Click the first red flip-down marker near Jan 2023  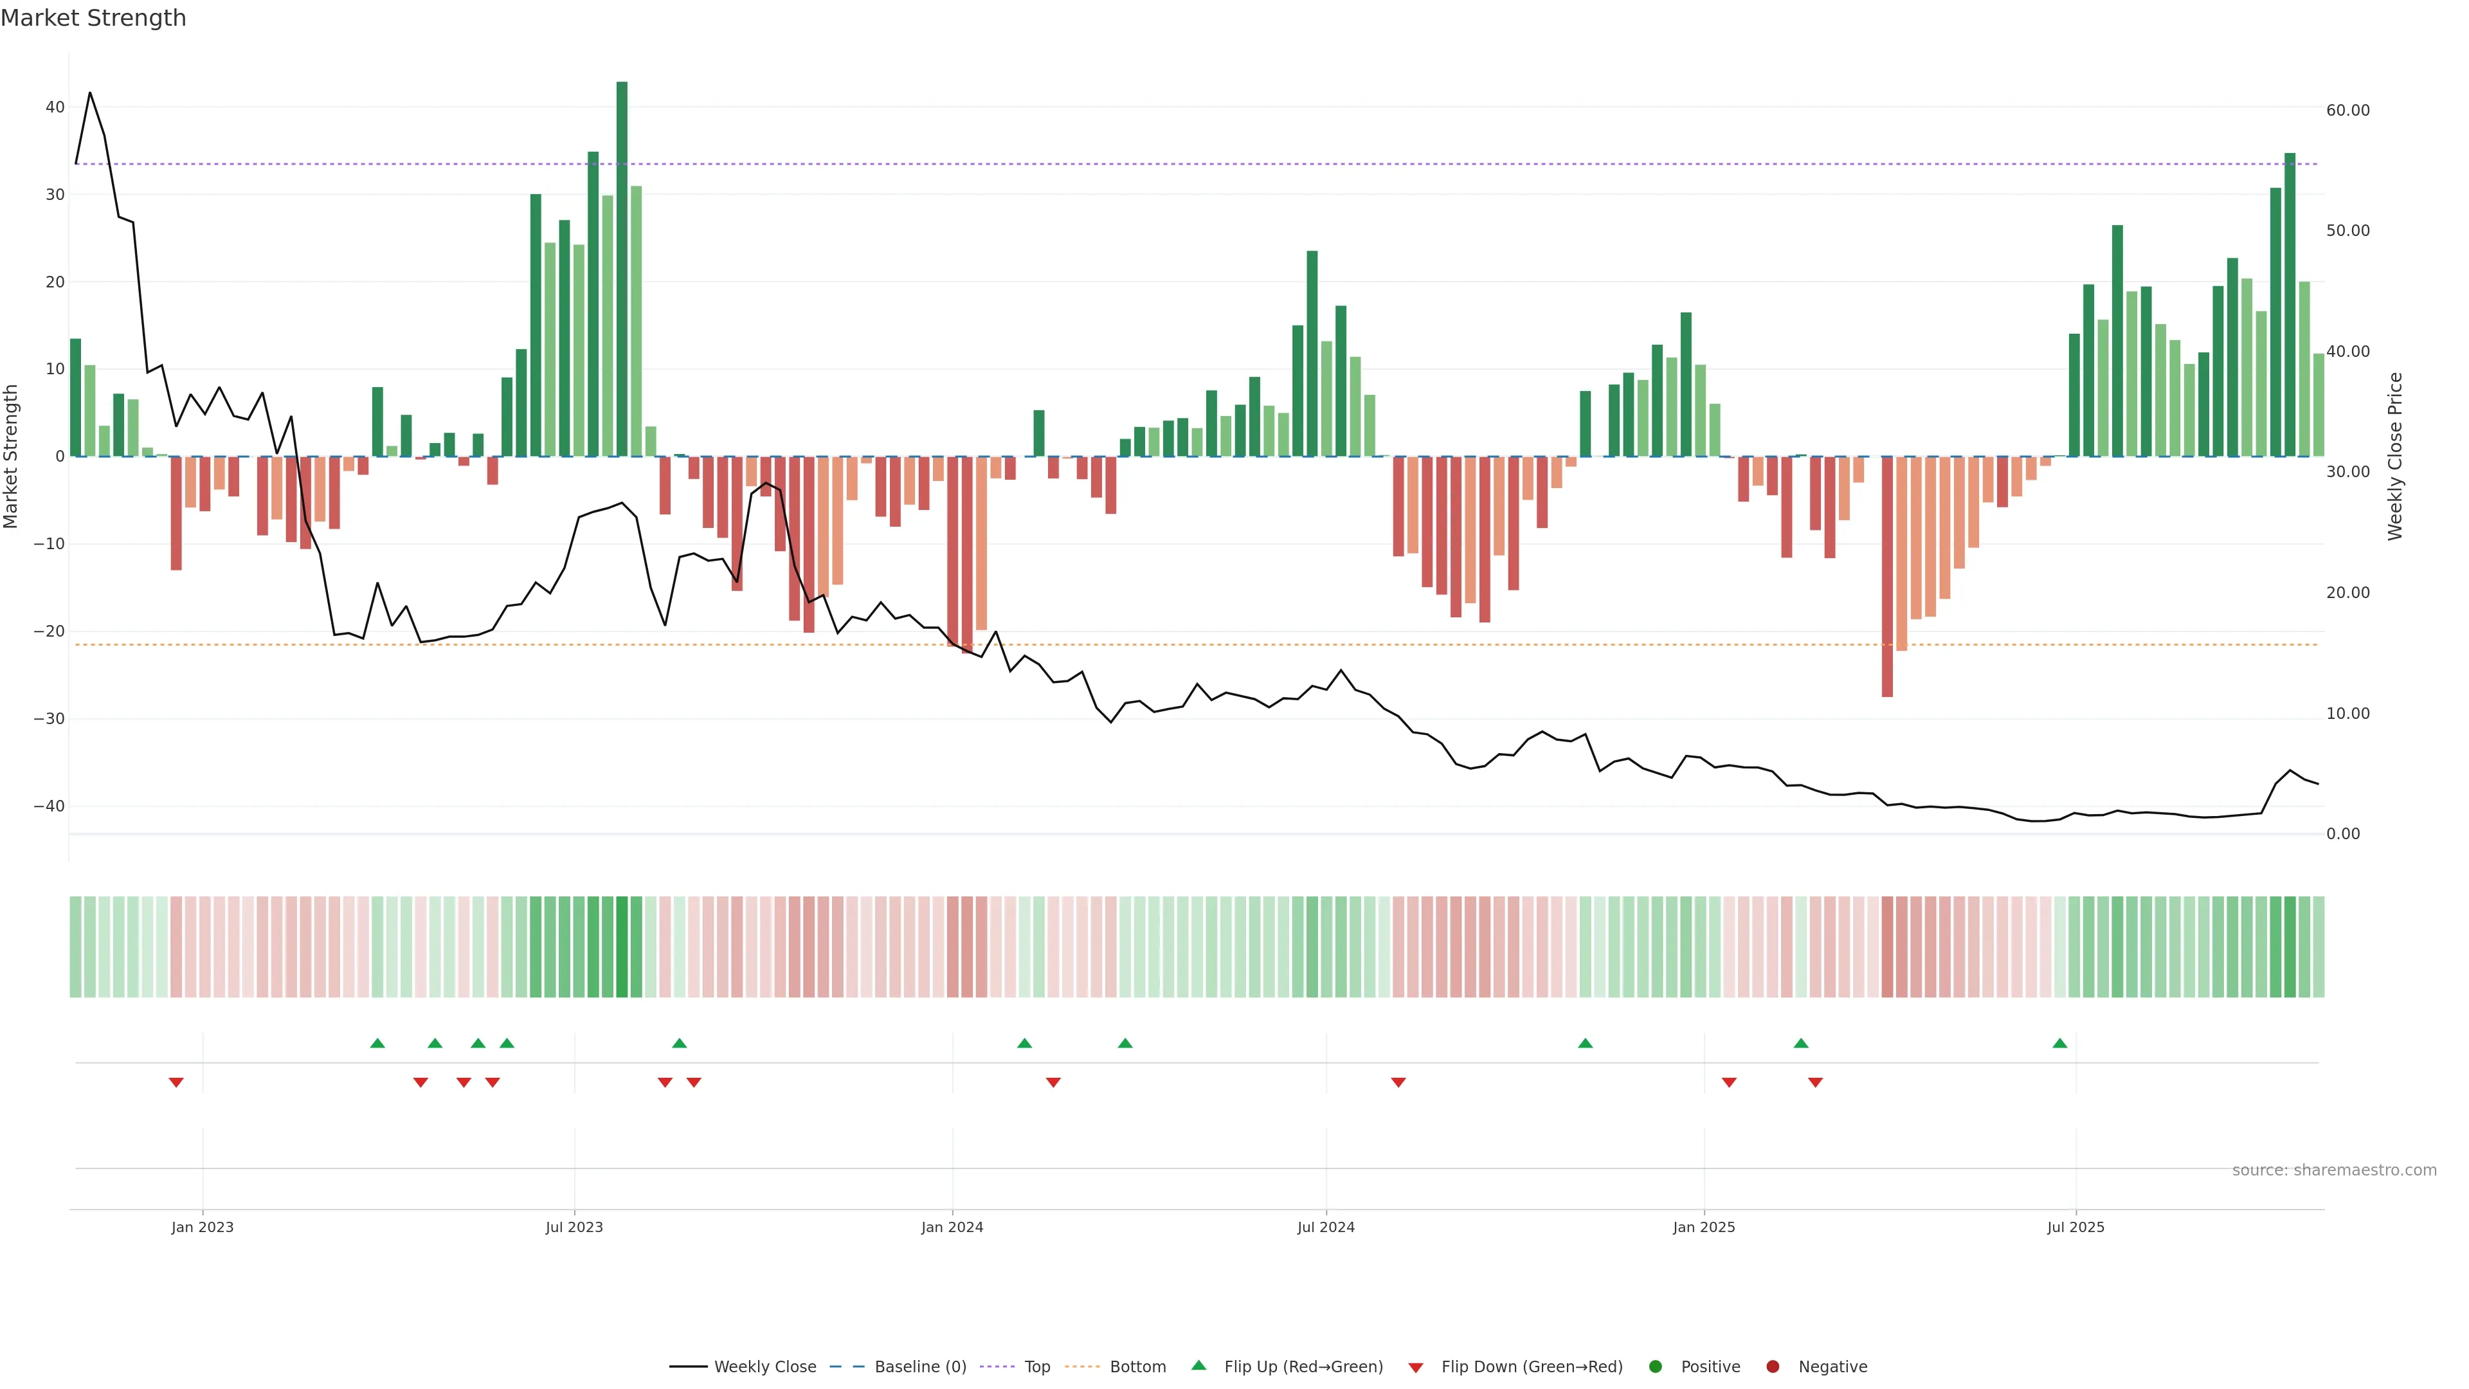tap(176, 1082)
